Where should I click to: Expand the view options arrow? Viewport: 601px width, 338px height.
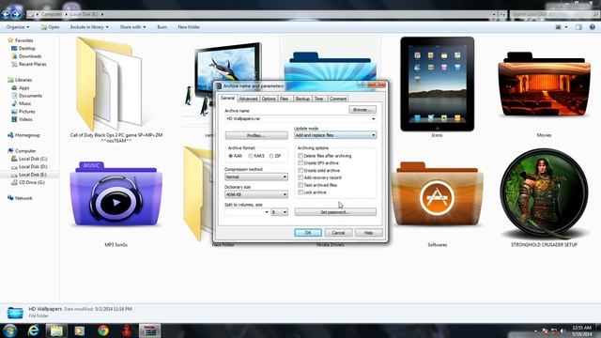[x=566, y=27]
